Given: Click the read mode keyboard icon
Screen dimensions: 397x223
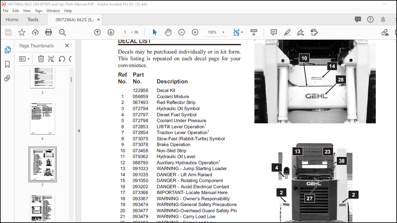Looking at the screenshot, I should click(x=254, y=32).
